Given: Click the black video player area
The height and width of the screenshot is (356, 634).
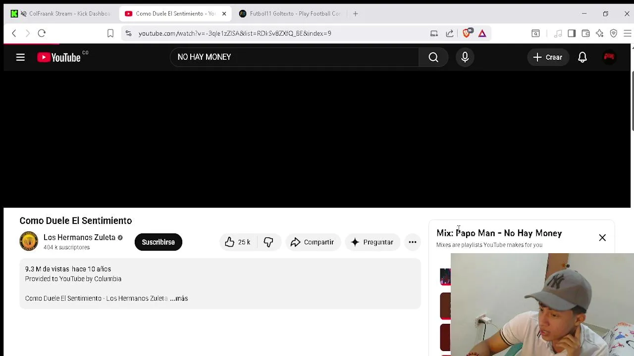Looking at the screenshot, I should point(317,139).
